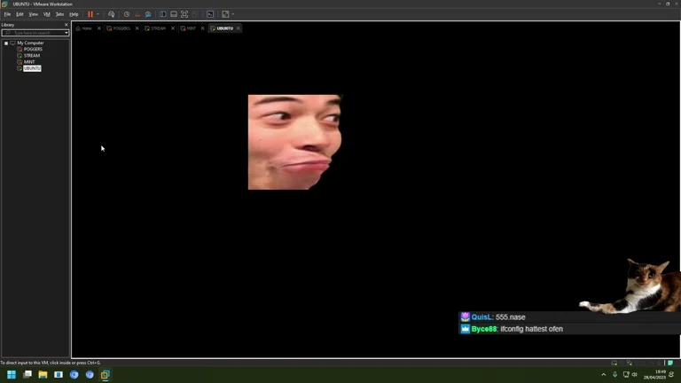The height and width of the screenshot is (383, 681).
Task: Click inside the VM display face image
Action: [295, 142]
